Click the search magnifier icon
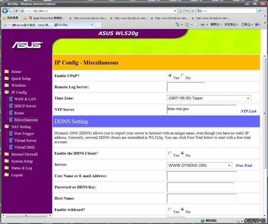Image resolution: width=268 pixels, height=224 pixels. pyautogui.click(x=260, y=11)
